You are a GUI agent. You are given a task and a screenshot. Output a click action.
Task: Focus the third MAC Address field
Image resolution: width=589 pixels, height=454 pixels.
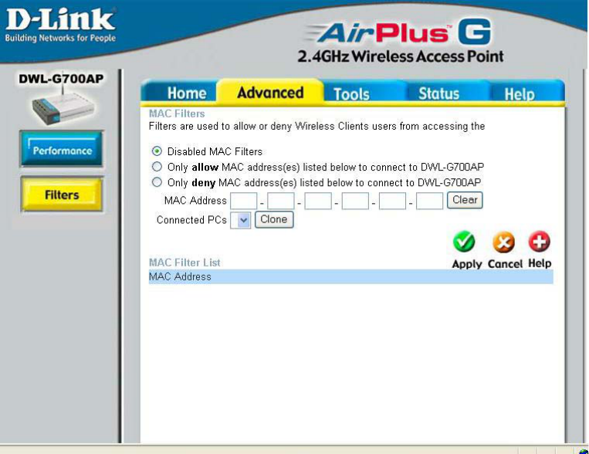point(318,201)
